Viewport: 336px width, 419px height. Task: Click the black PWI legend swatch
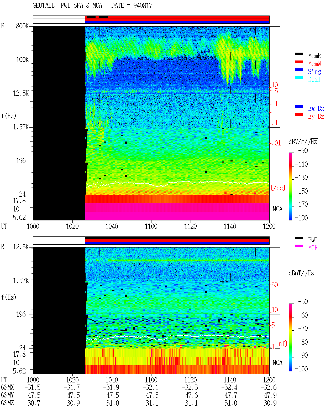(x=299, y=238)
